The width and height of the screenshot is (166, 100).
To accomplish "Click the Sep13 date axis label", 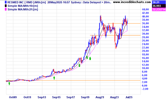I will [x=42, y=97].
